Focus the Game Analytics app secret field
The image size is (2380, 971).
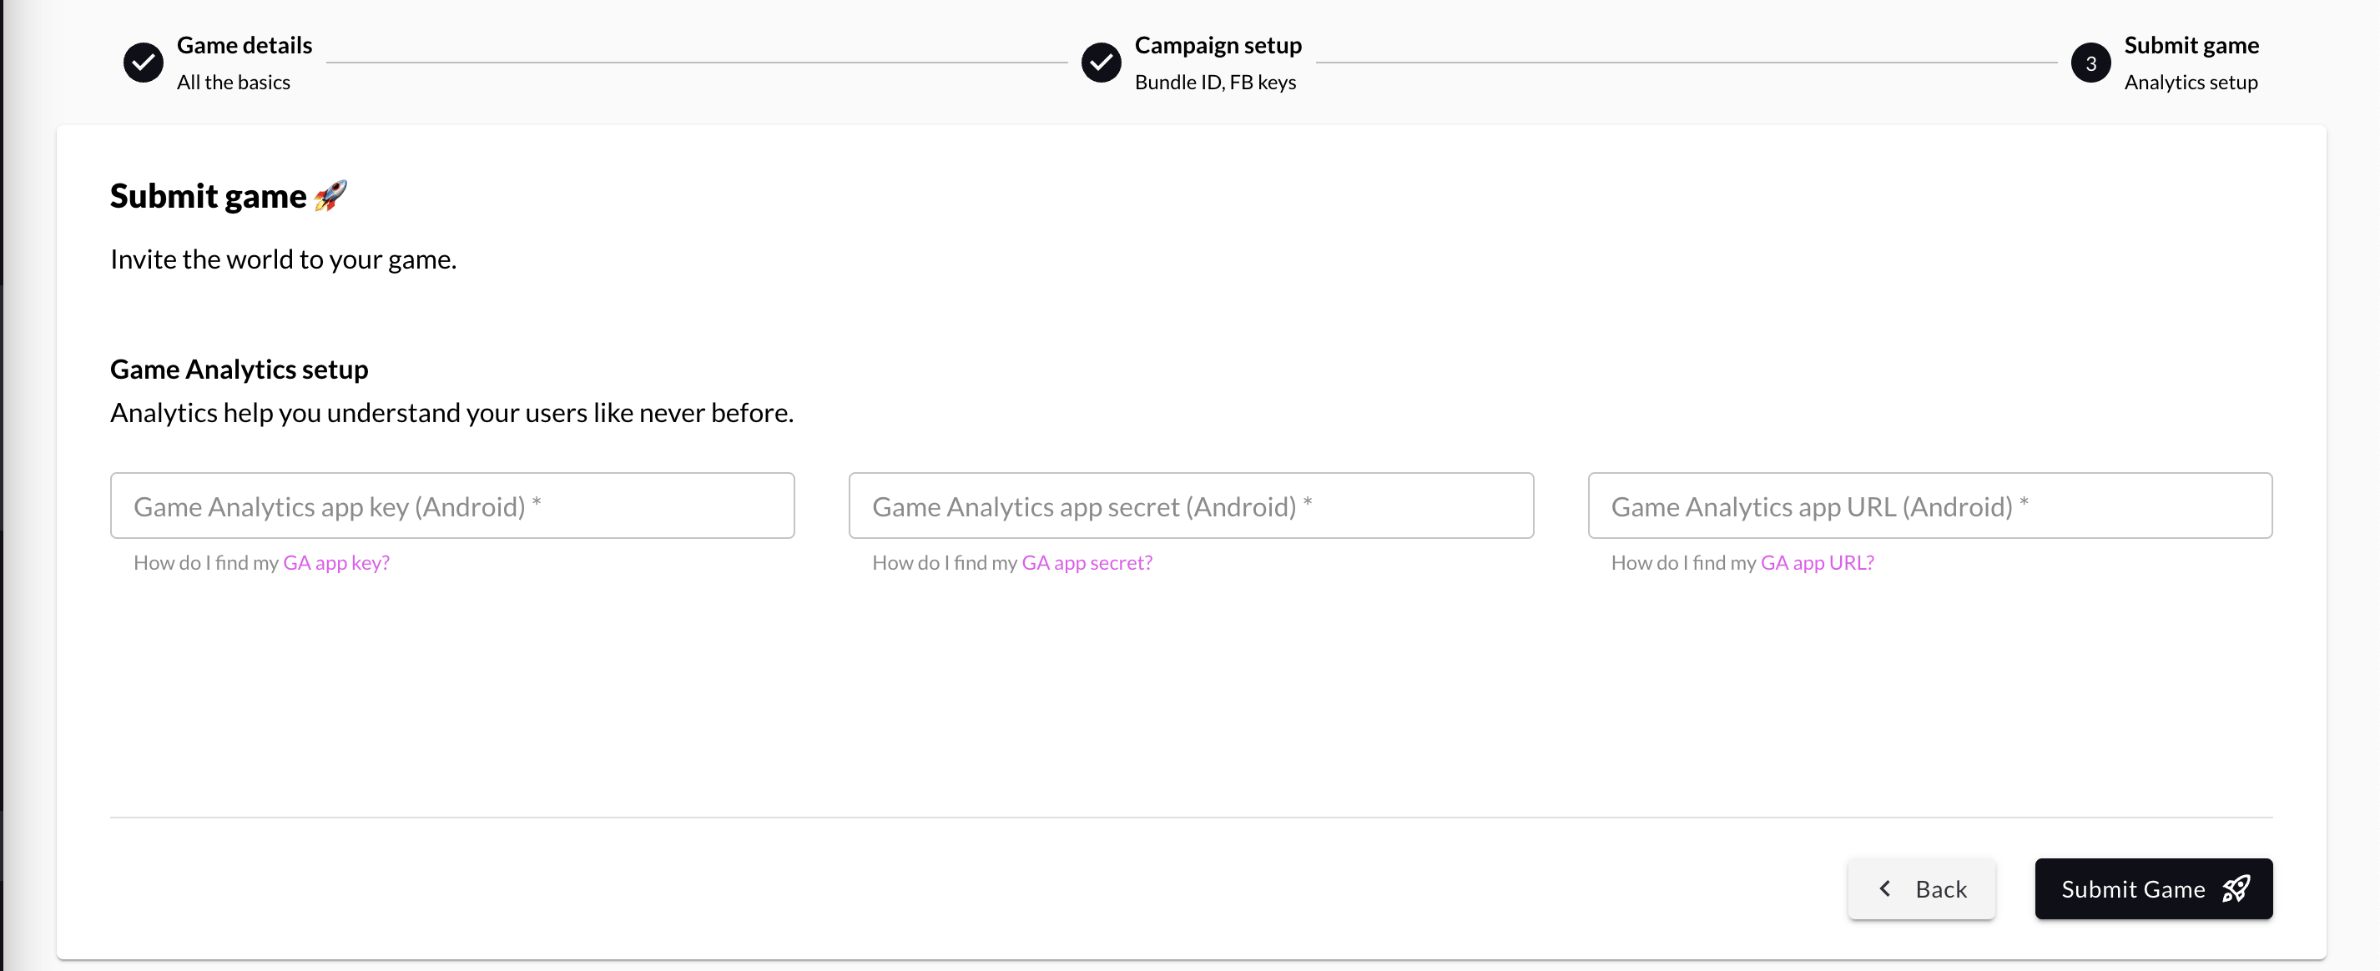1190,506
